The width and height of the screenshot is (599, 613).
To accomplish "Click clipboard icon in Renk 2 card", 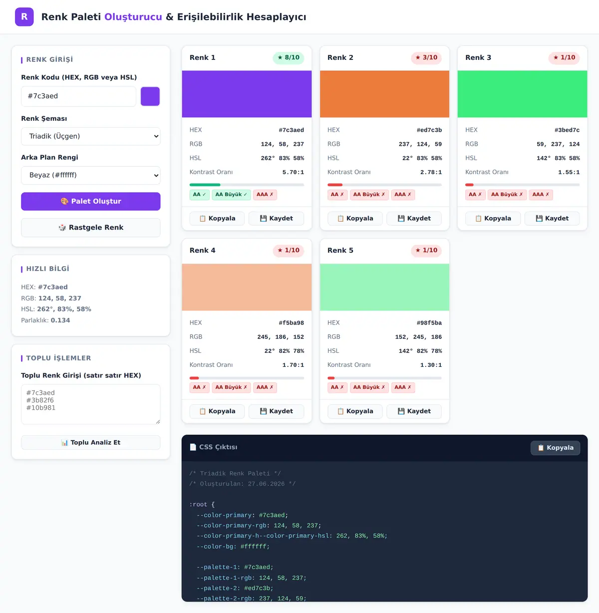I will click(x=340, y=219).
